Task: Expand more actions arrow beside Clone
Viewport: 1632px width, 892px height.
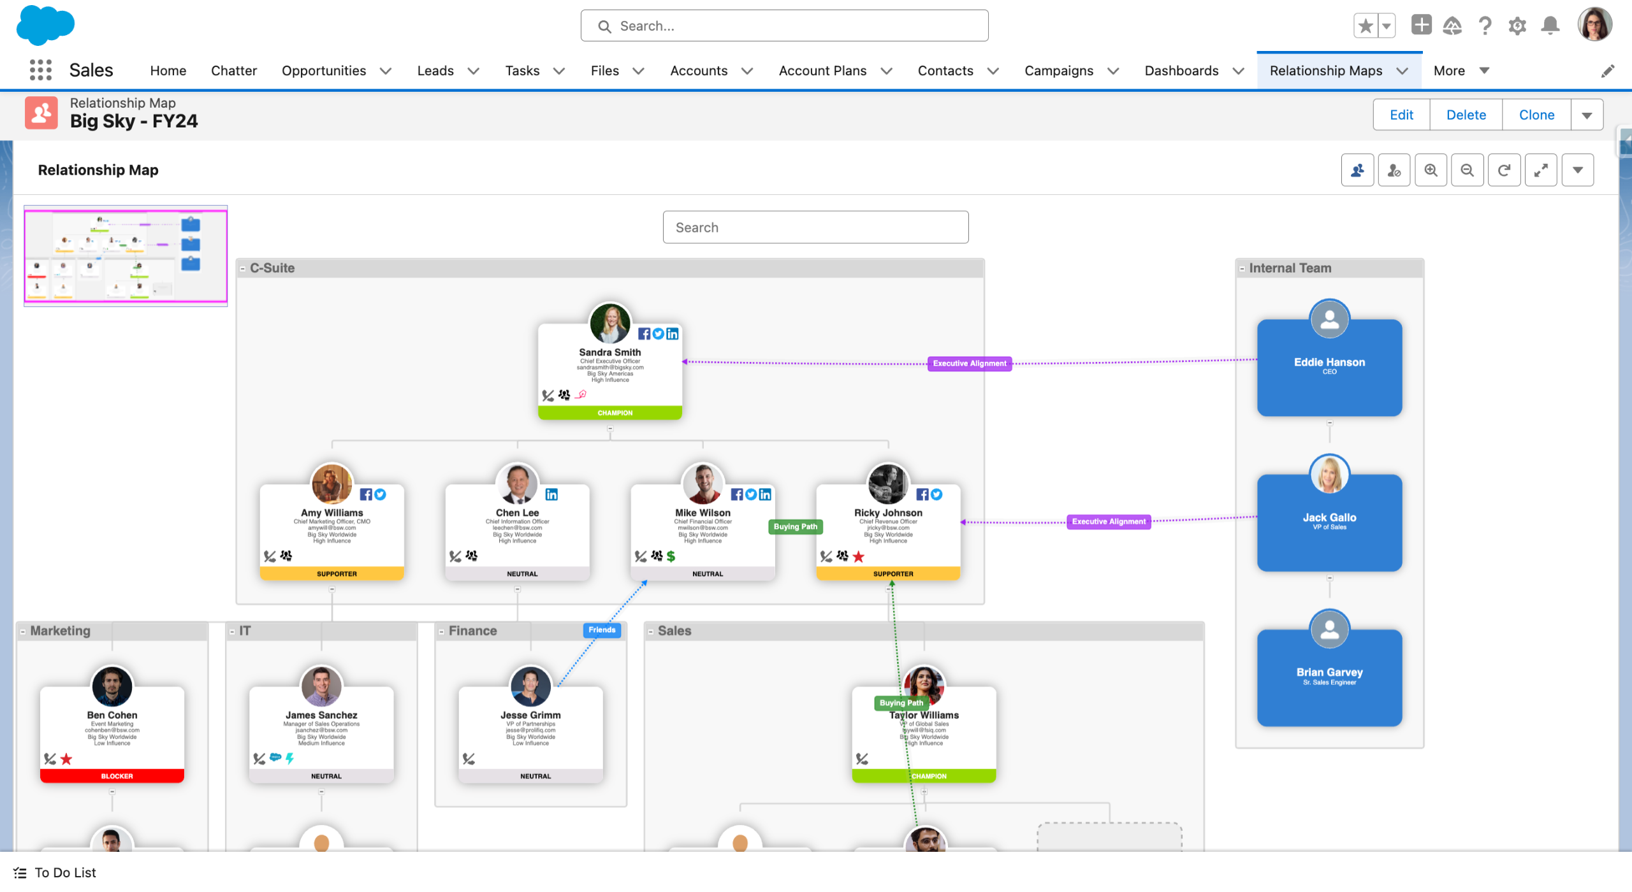Action: tap(1587, 115)
